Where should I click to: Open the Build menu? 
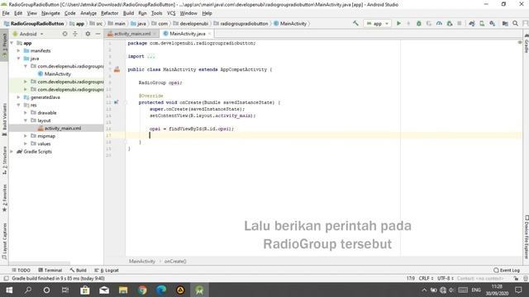pyautogui.click(x=128, y=13)
